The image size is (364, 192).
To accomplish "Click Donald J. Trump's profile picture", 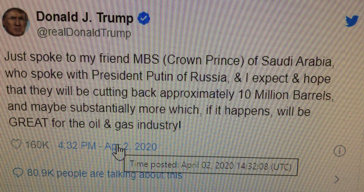I will pos(15,25).
